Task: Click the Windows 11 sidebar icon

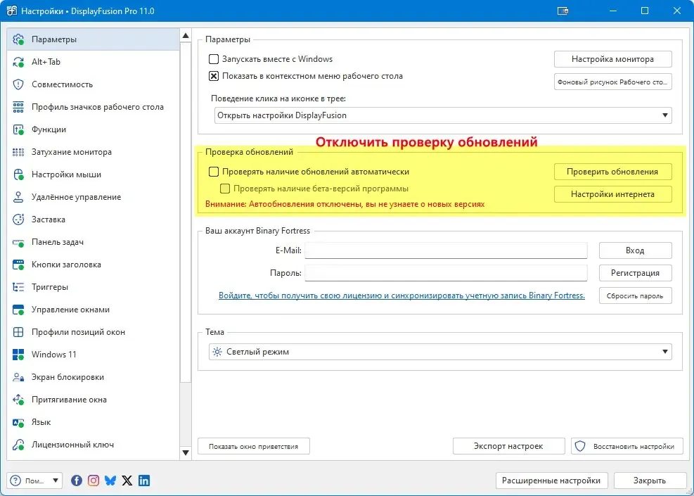Action: (18, 355)
